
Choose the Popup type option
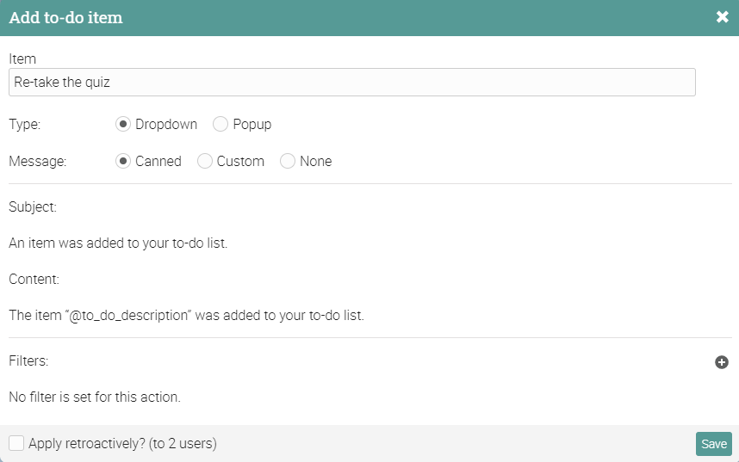click(220, 125)
